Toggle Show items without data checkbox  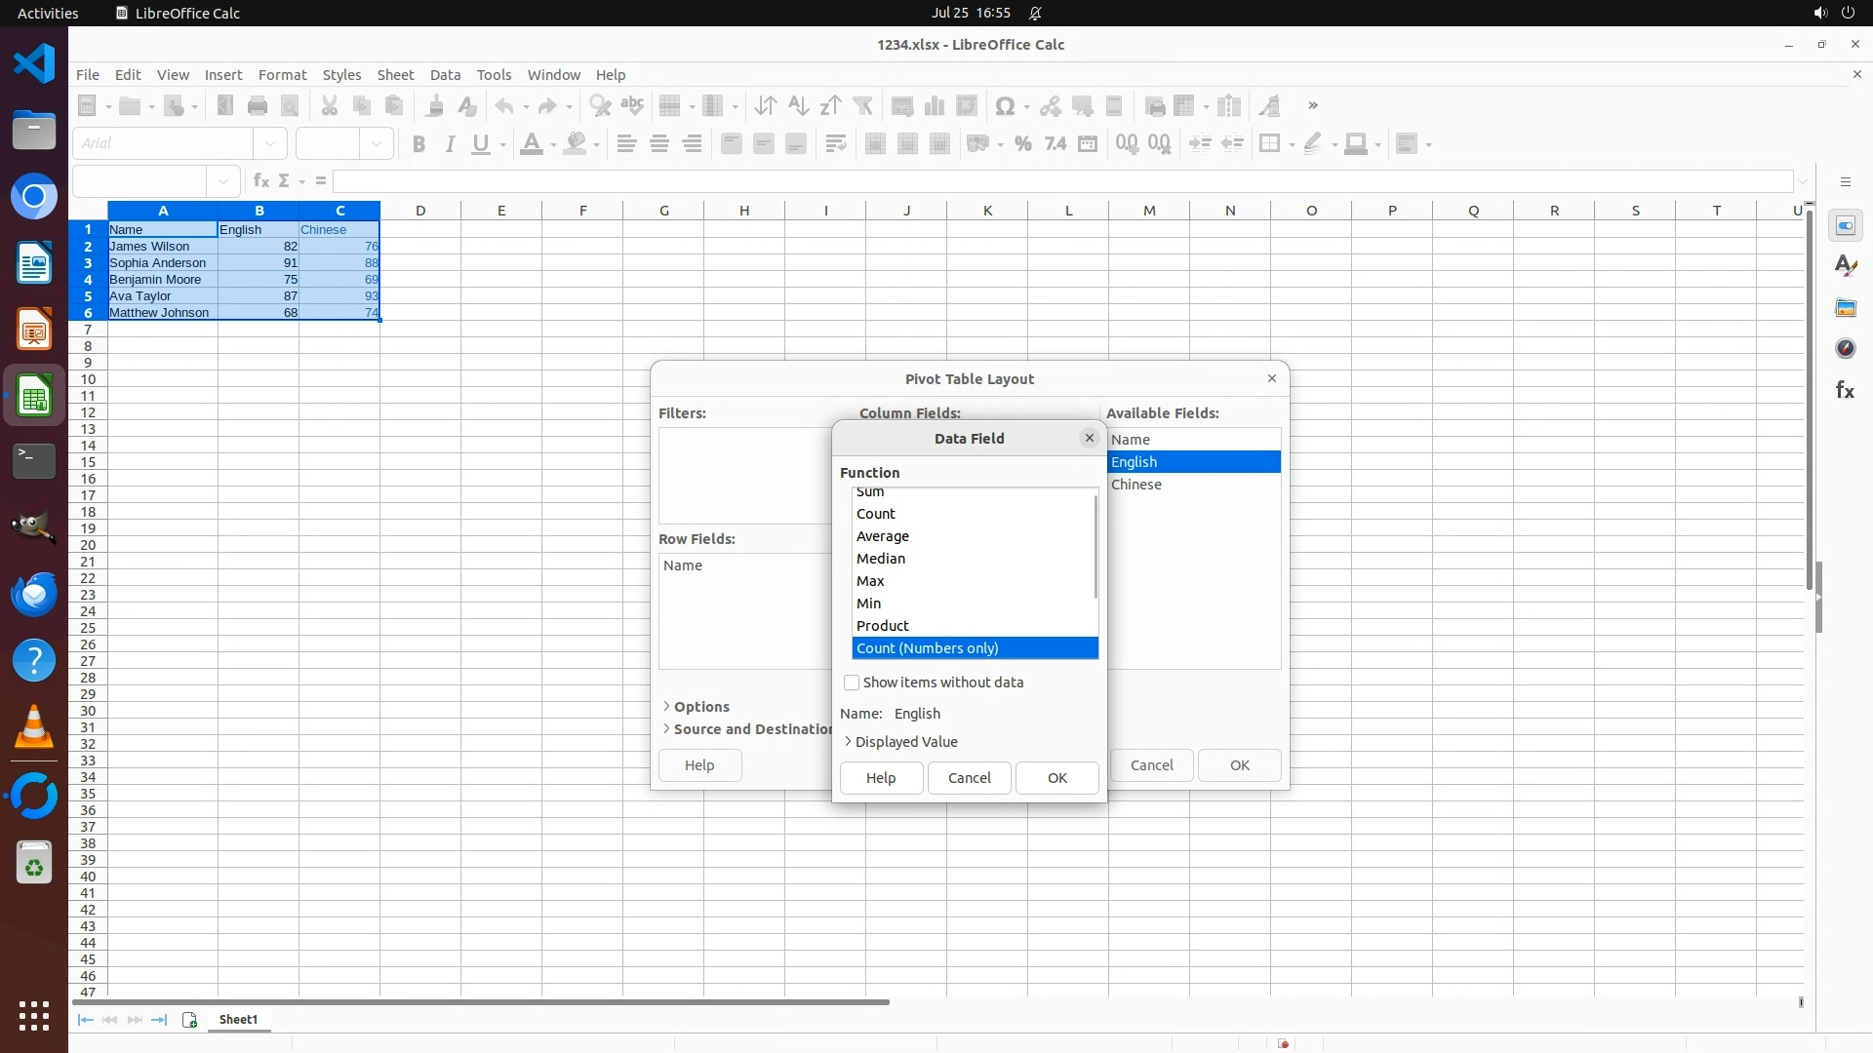[x=852, y=682]
